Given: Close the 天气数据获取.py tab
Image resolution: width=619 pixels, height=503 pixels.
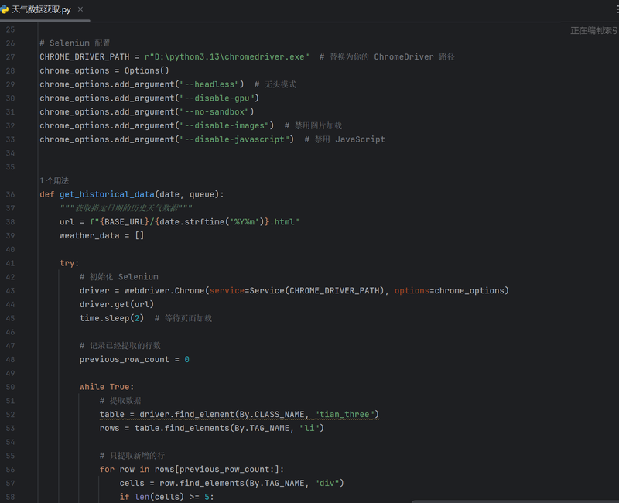Looking at the screenshot, I should pos(80,9).
